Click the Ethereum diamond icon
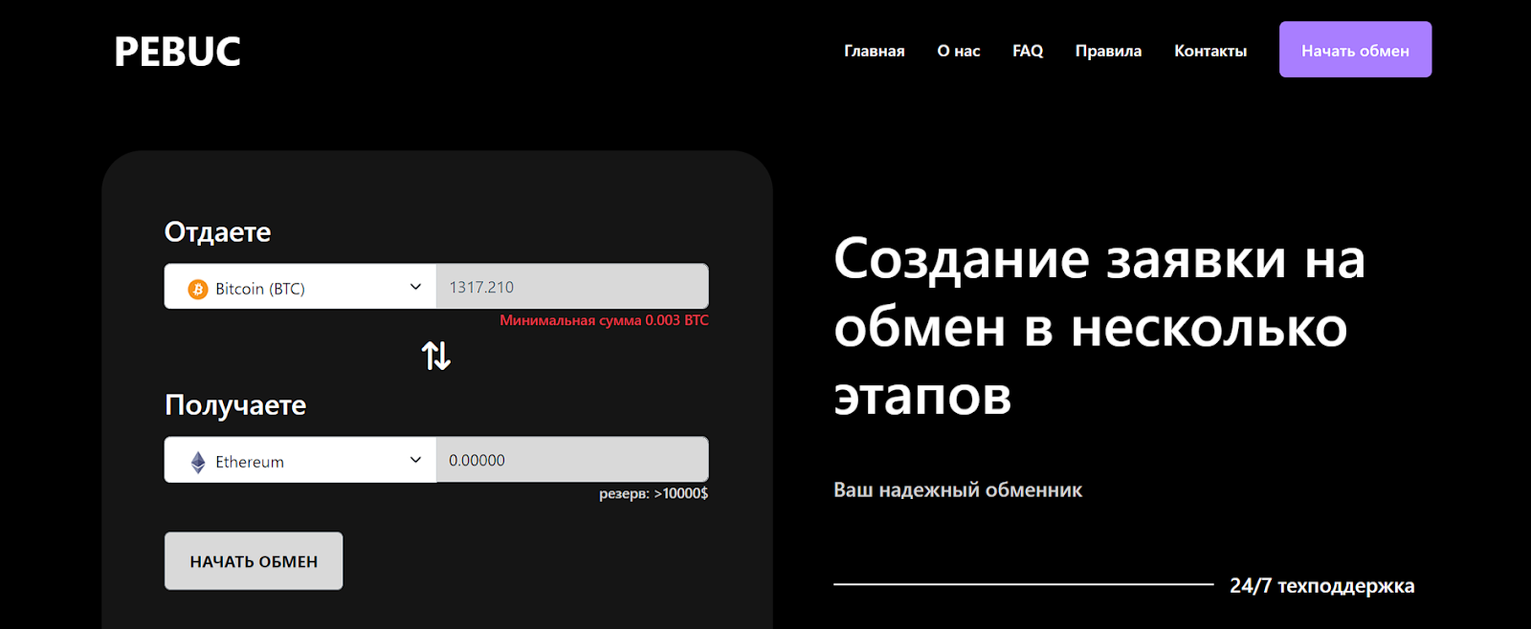 pos(198,462)
